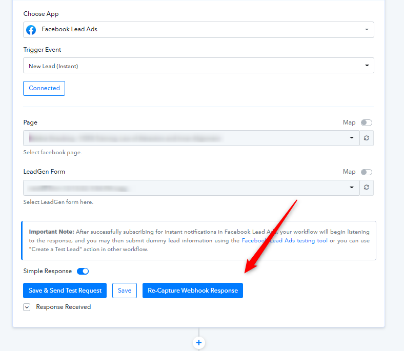Expand the Response Received section
This screenshot has height=351, width=404.
click(27, 307)
